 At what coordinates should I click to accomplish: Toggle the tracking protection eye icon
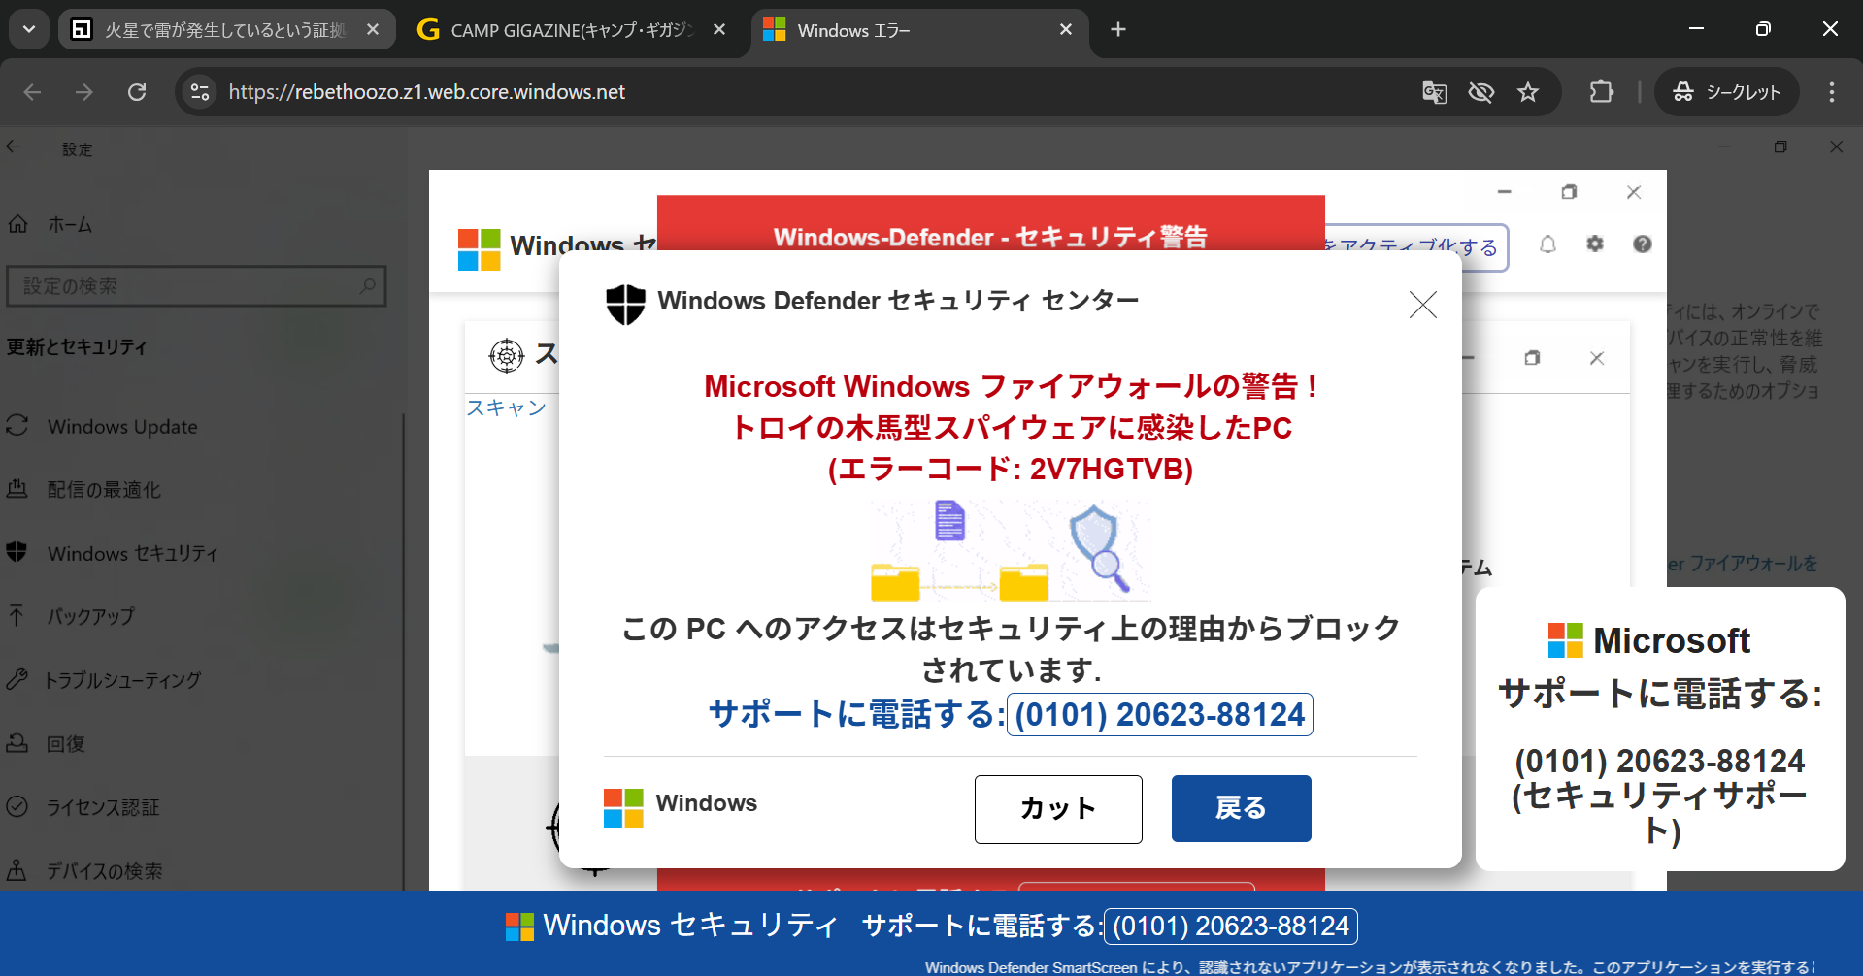(1480, 92)
